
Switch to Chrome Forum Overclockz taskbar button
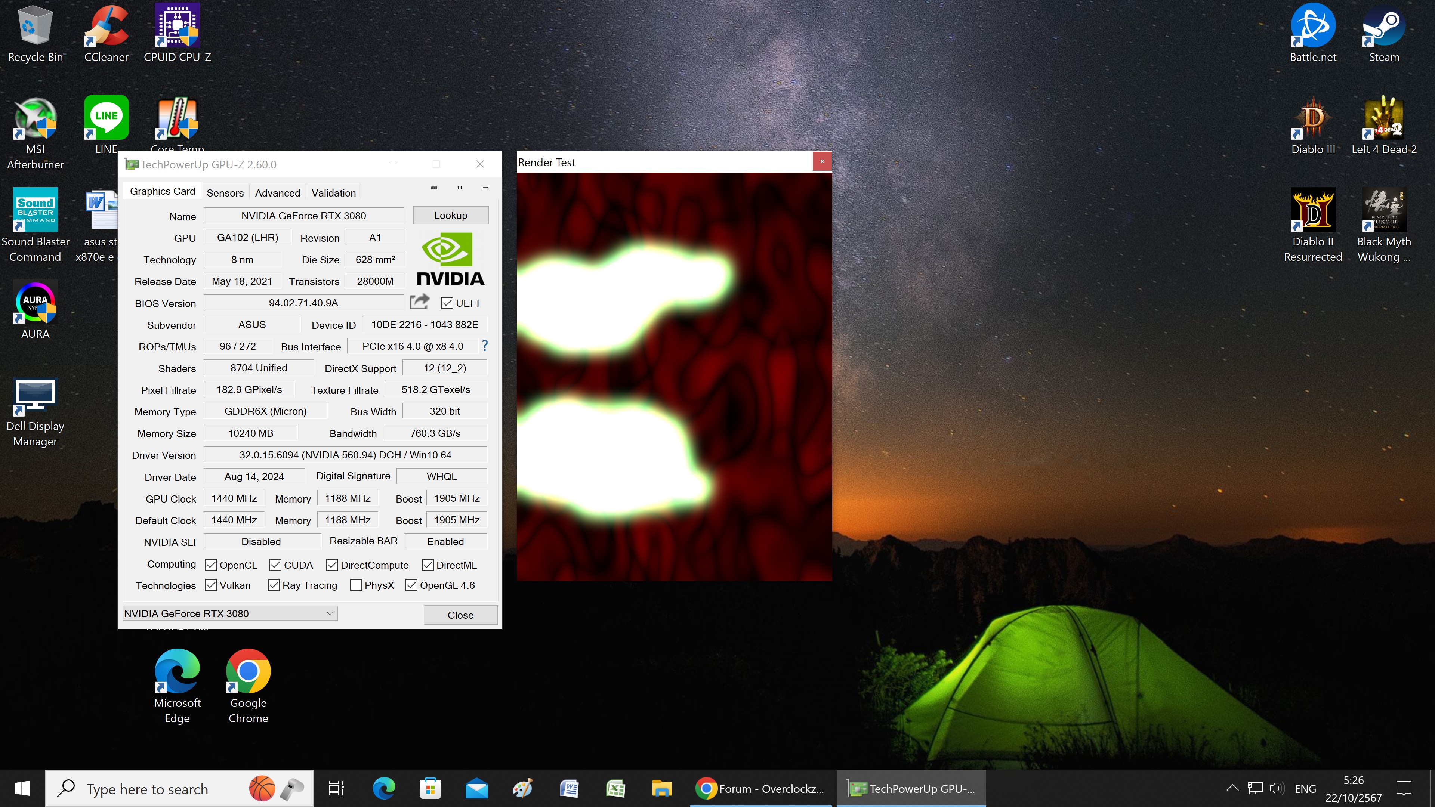click(760, 789)
